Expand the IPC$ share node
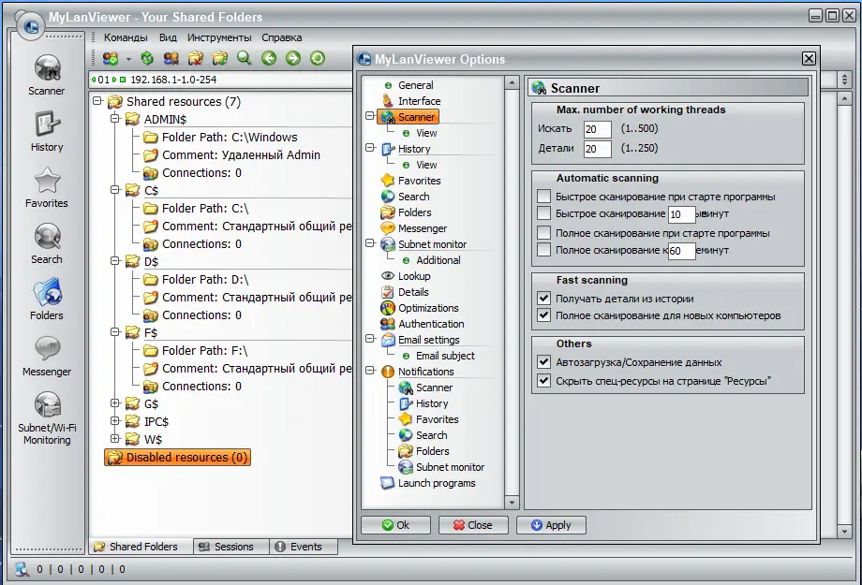 point(115,421)
